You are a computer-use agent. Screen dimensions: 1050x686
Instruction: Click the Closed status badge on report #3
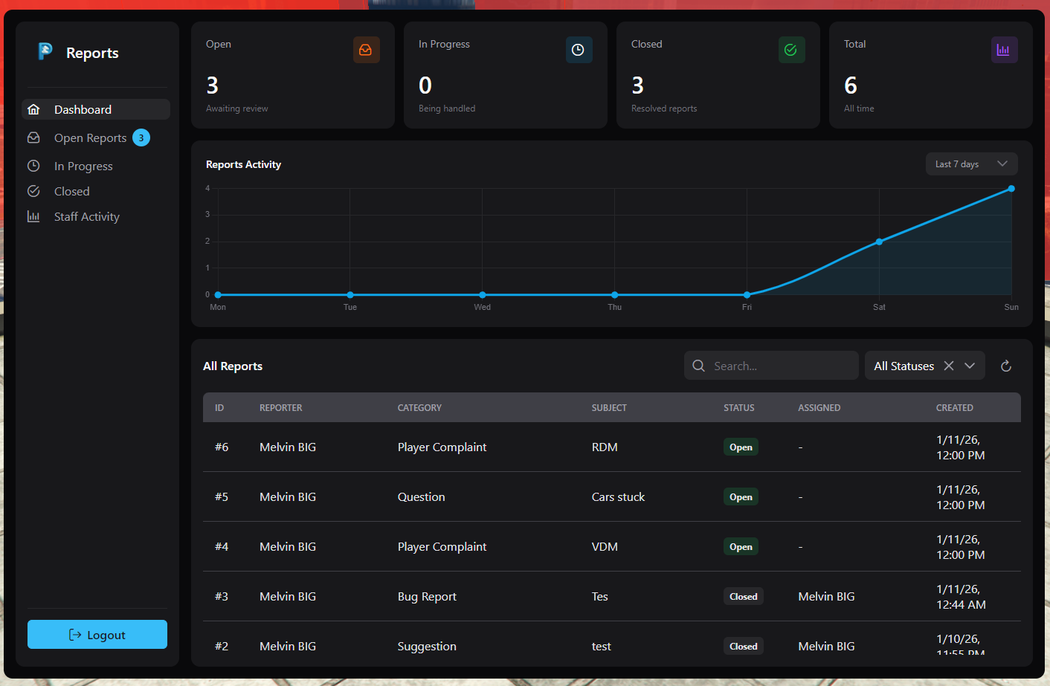click(x=744, y=596)
